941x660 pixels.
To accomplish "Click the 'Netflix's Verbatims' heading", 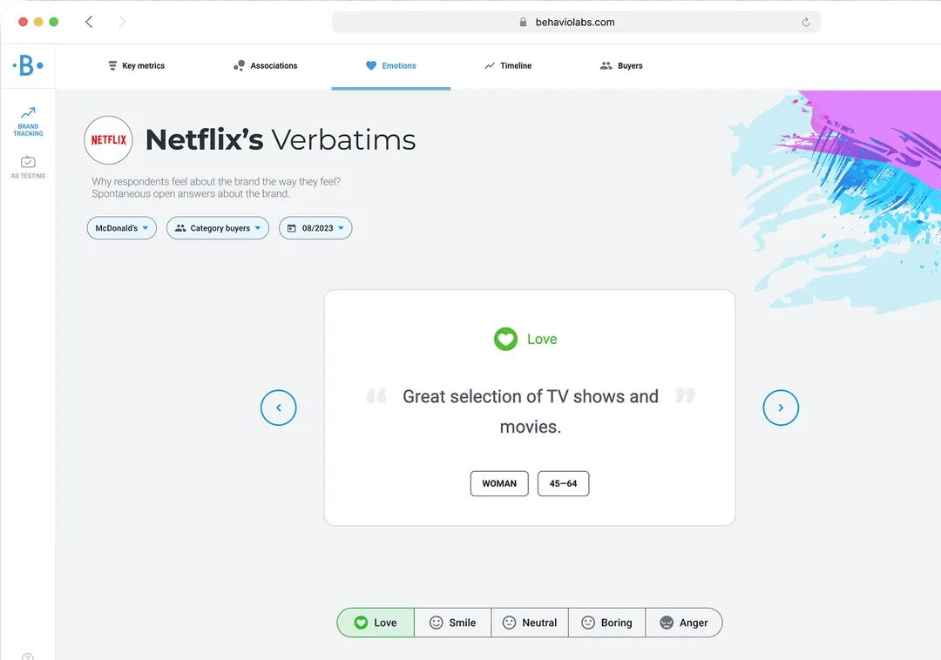I will point(281,139).
